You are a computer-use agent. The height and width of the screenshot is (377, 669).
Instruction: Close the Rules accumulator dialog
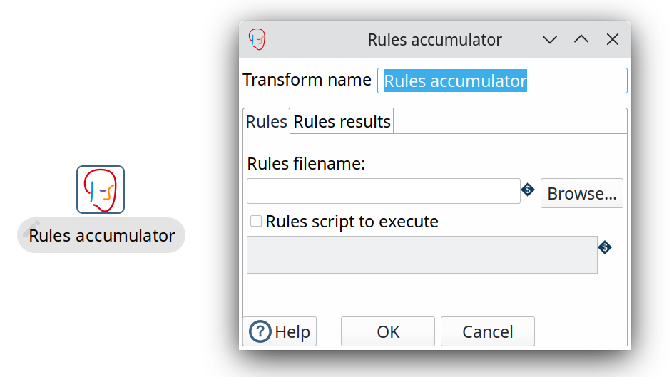point(613,40)
